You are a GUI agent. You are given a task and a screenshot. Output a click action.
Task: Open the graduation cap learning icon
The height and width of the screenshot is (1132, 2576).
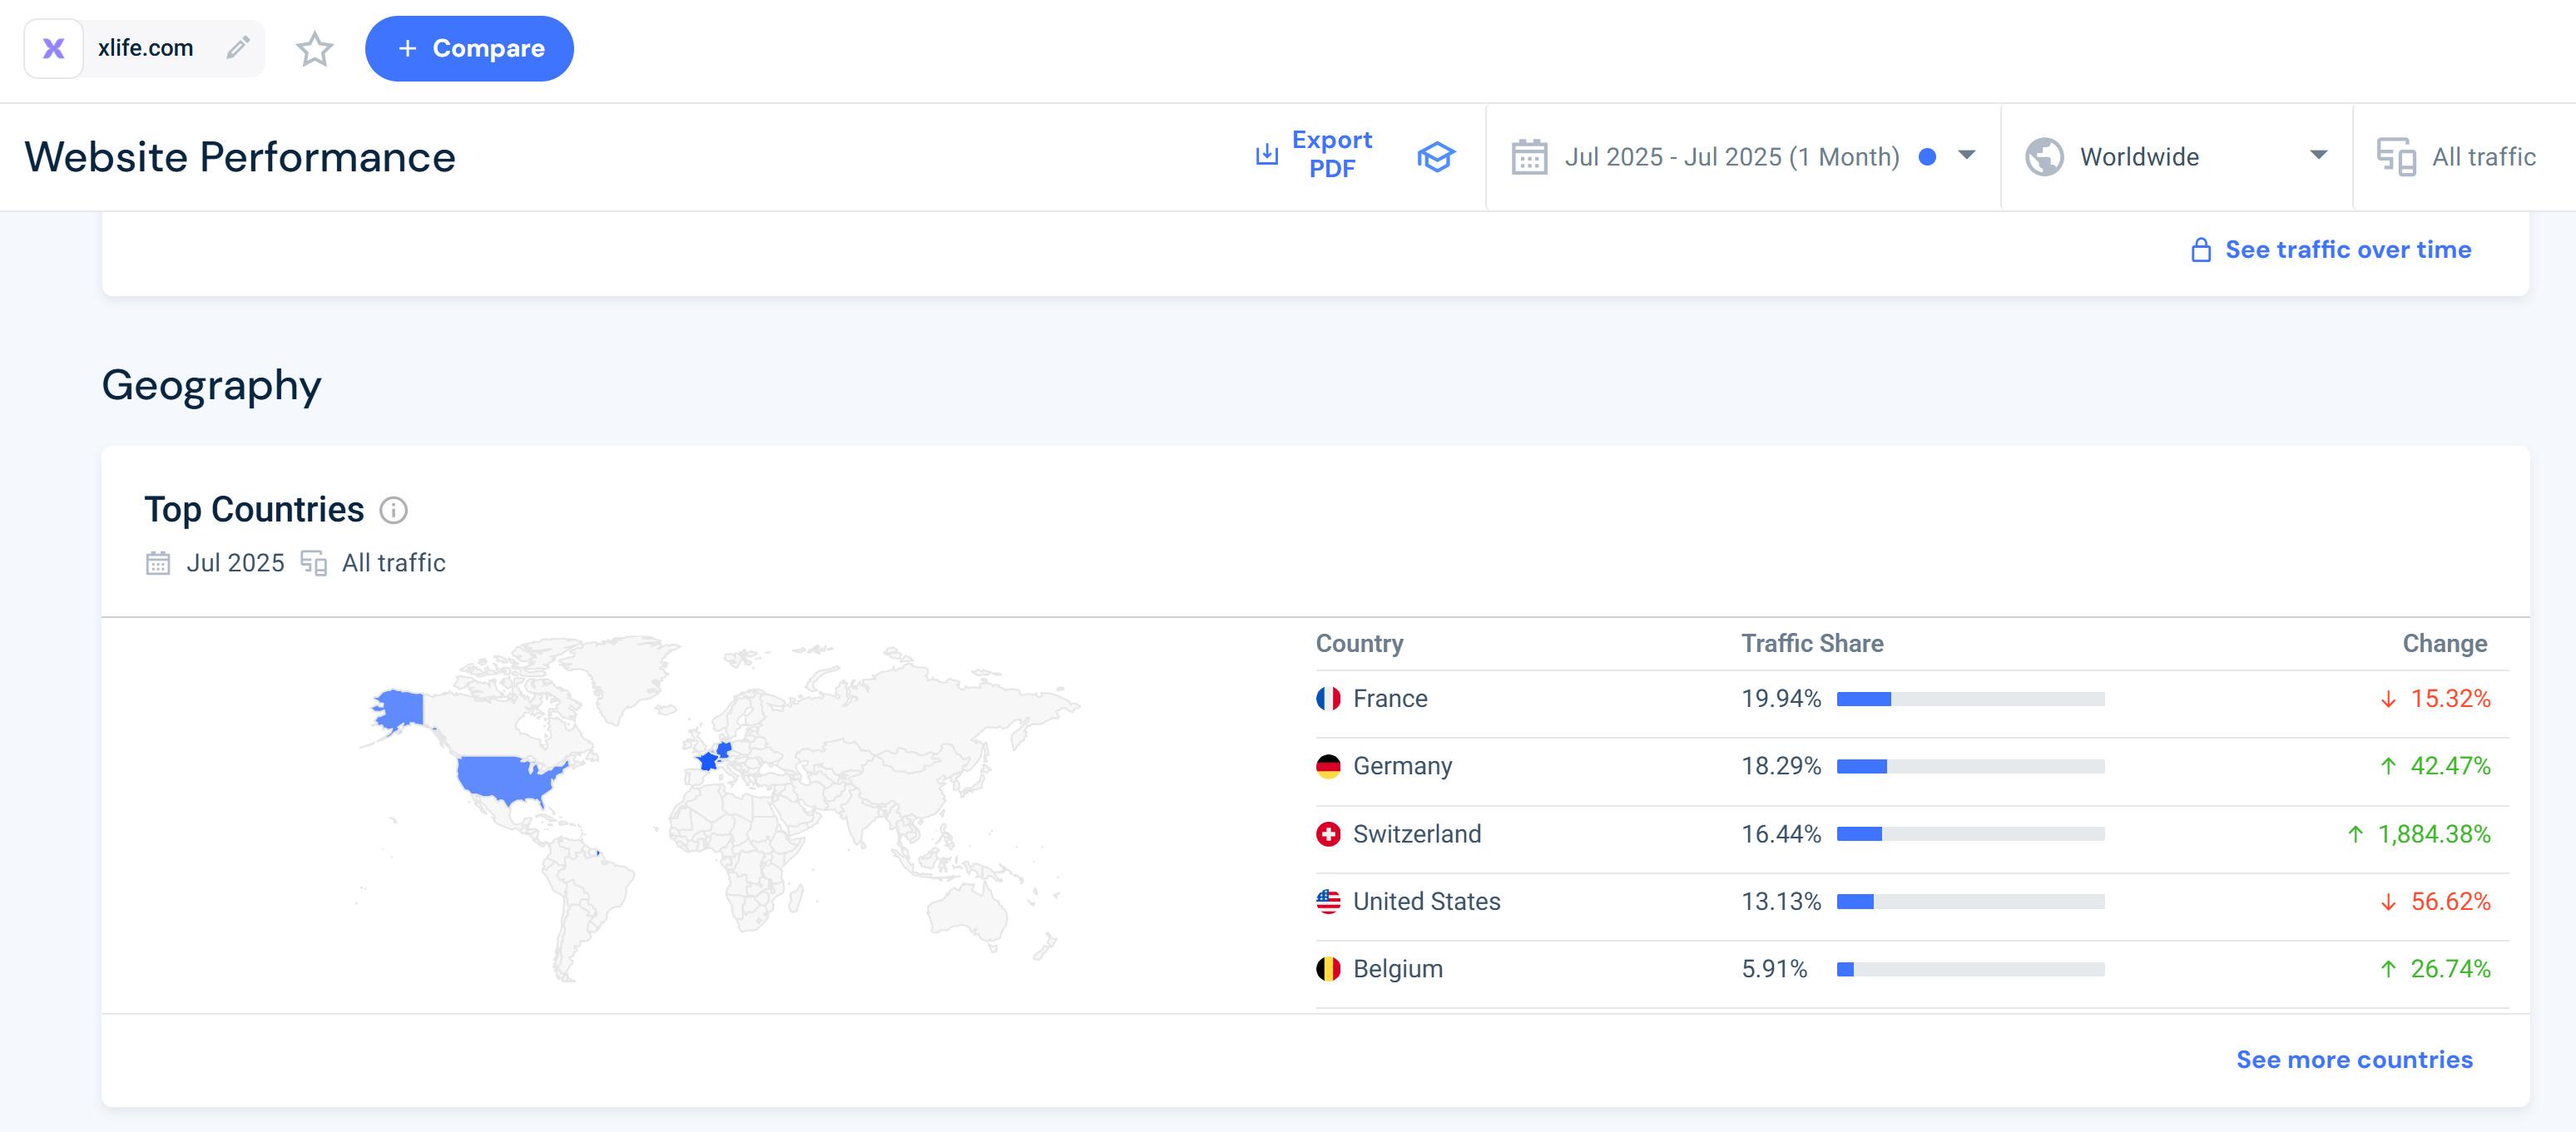(1435, 157)
